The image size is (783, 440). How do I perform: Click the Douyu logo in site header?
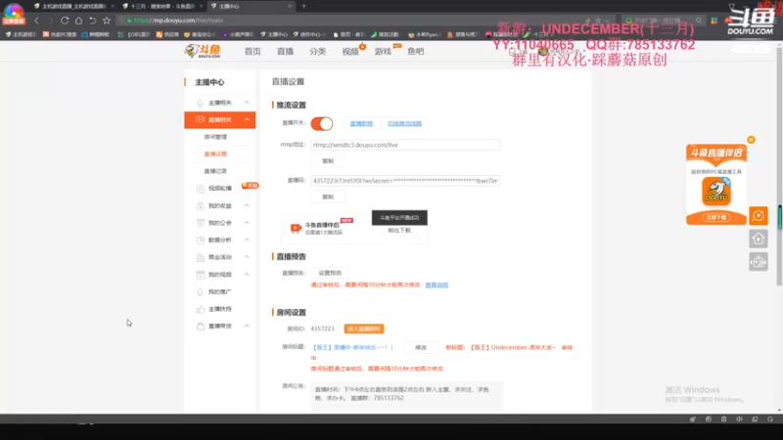203,51
